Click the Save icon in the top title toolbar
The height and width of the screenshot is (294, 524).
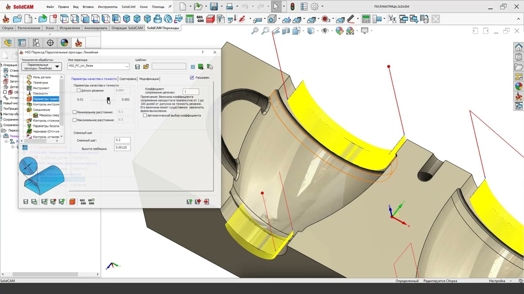click(x=214, y=7)
